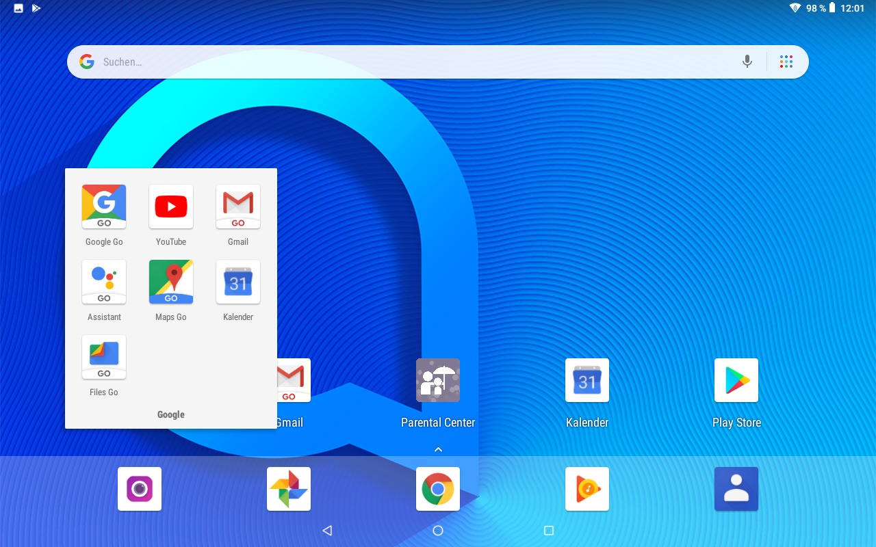This screenshot has width=876, height=547.
Task: Tap the Recents navigation button
Action: [x=548, y=531]
